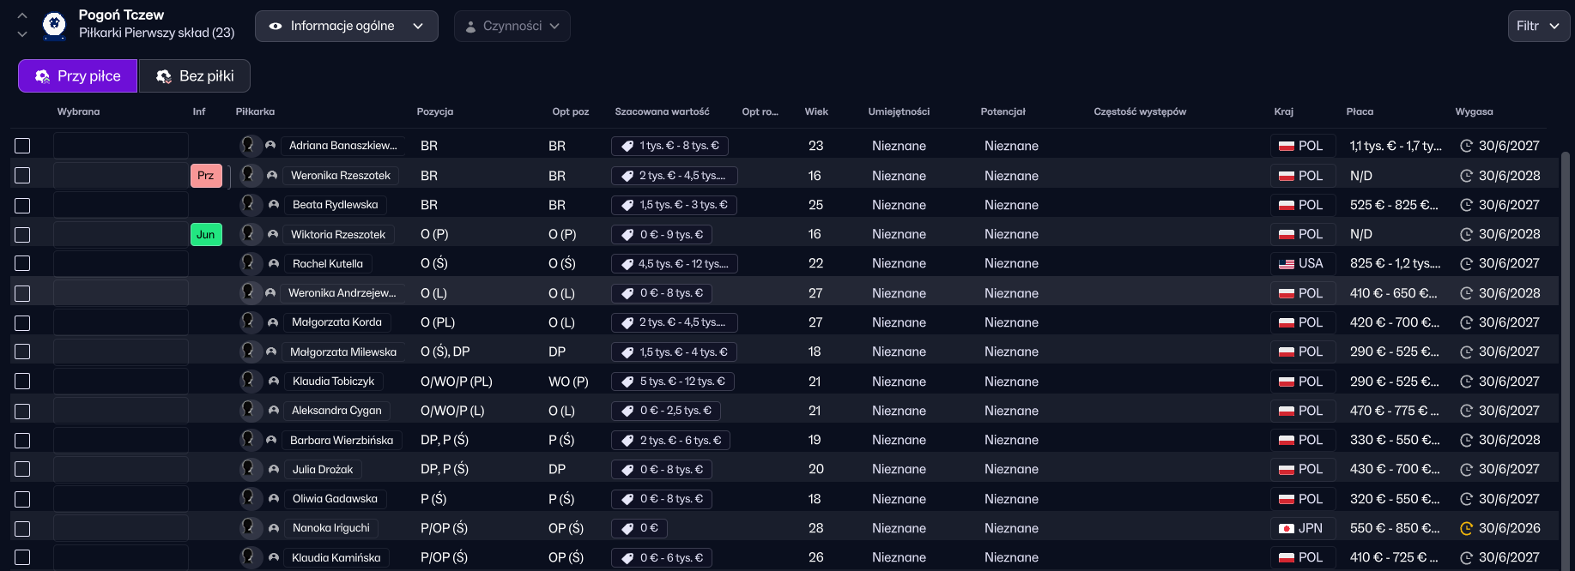
Task: Tick the checkbox for Adriana Banaszkiewicz
Action: 22,146
